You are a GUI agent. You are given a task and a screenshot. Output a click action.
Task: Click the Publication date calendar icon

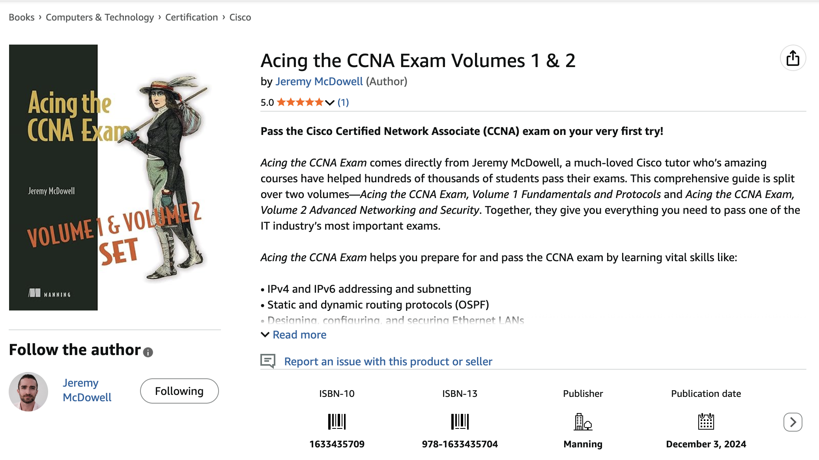pyautogui.click(x=706, y=422)
